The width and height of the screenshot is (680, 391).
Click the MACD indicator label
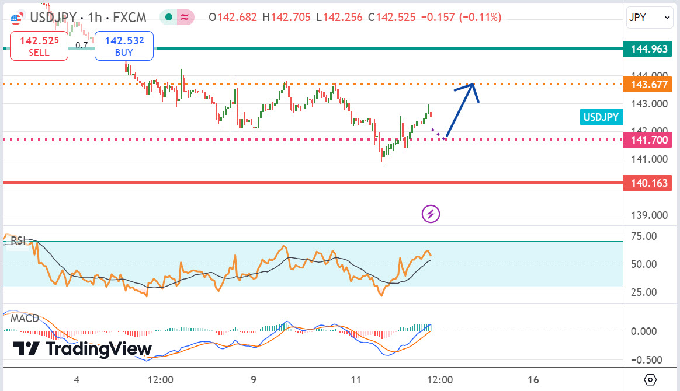tap(25, 319)
